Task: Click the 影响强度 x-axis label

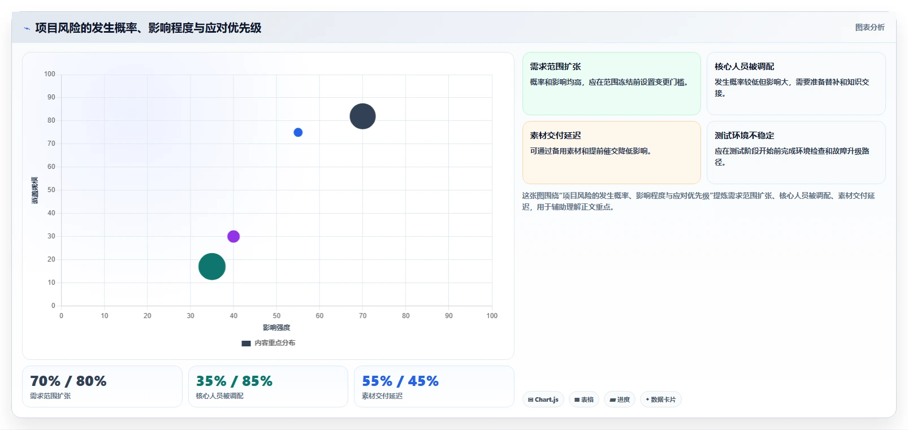Action: [276, 328]
